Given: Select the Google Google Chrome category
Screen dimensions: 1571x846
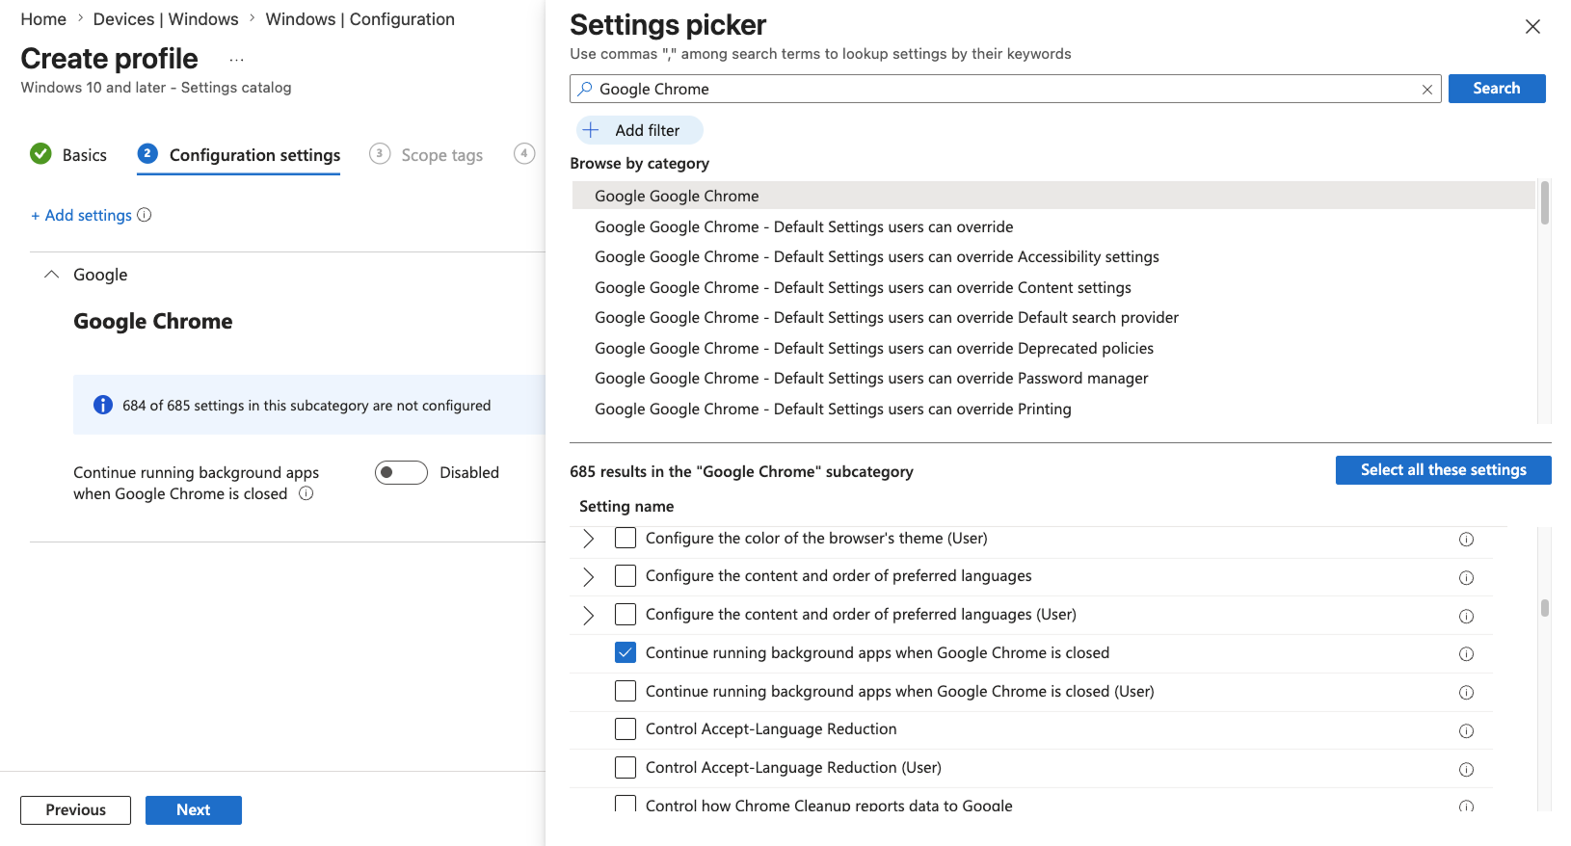Looking at the screenshot, I should 1053,196.
